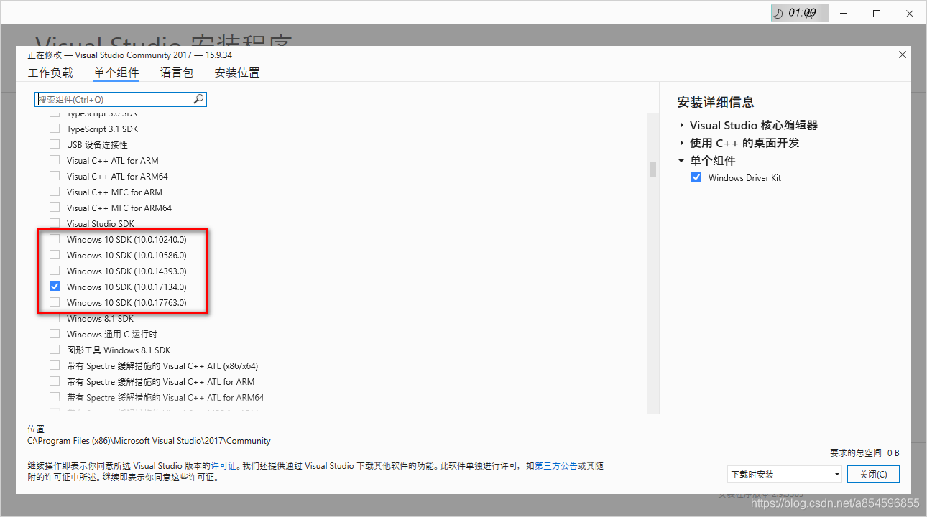Click the Windows Driver Kit label text

coord(744,177)
